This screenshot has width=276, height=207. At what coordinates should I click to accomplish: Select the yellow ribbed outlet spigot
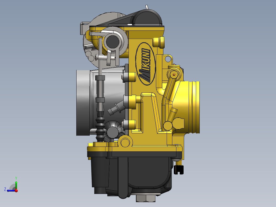tap(194, 107)
